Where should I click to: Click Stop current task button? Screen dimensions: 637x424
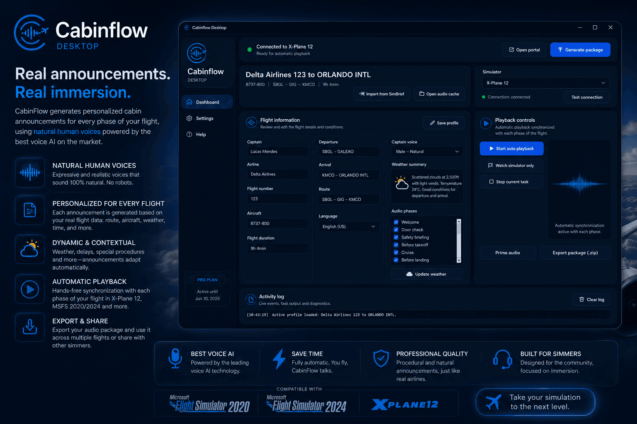(x=511, y=182)
